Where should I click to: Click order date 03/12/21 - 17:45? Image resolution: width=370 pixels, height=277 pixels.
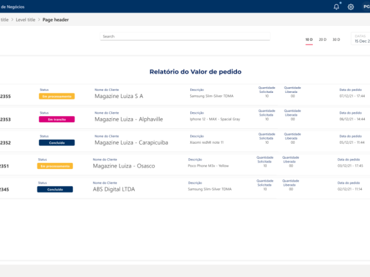point(350,166)
